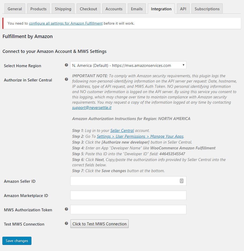
Task: Select the Accounts tab
Action: [114, 8]
